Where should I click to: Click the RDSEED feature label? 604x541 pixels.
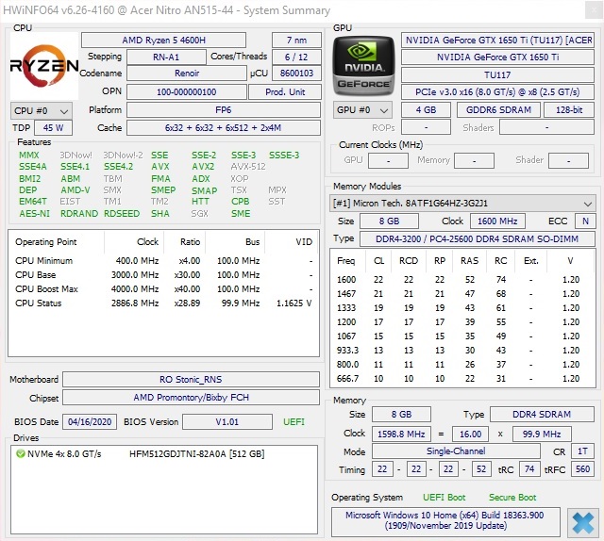click(122, 214)
